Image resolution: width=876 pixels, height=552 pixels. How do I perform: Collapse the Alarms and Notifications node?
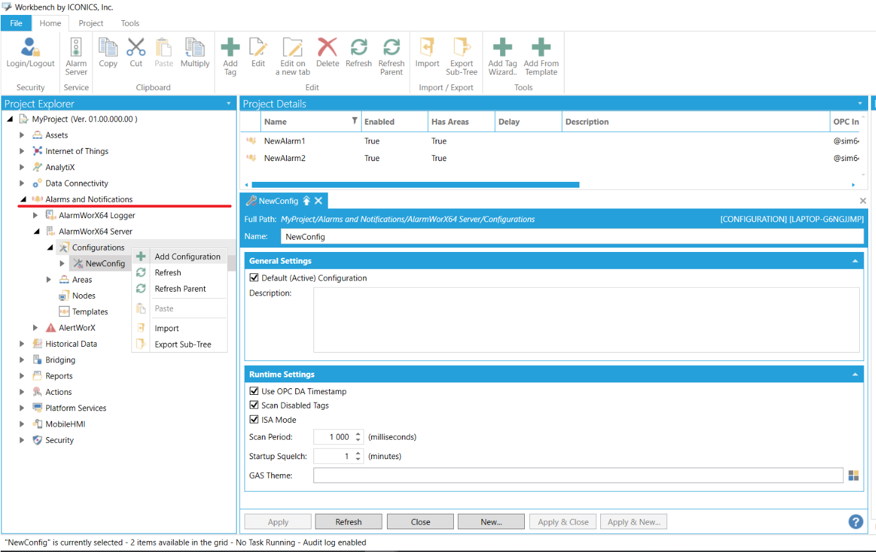tap(23, 199)
